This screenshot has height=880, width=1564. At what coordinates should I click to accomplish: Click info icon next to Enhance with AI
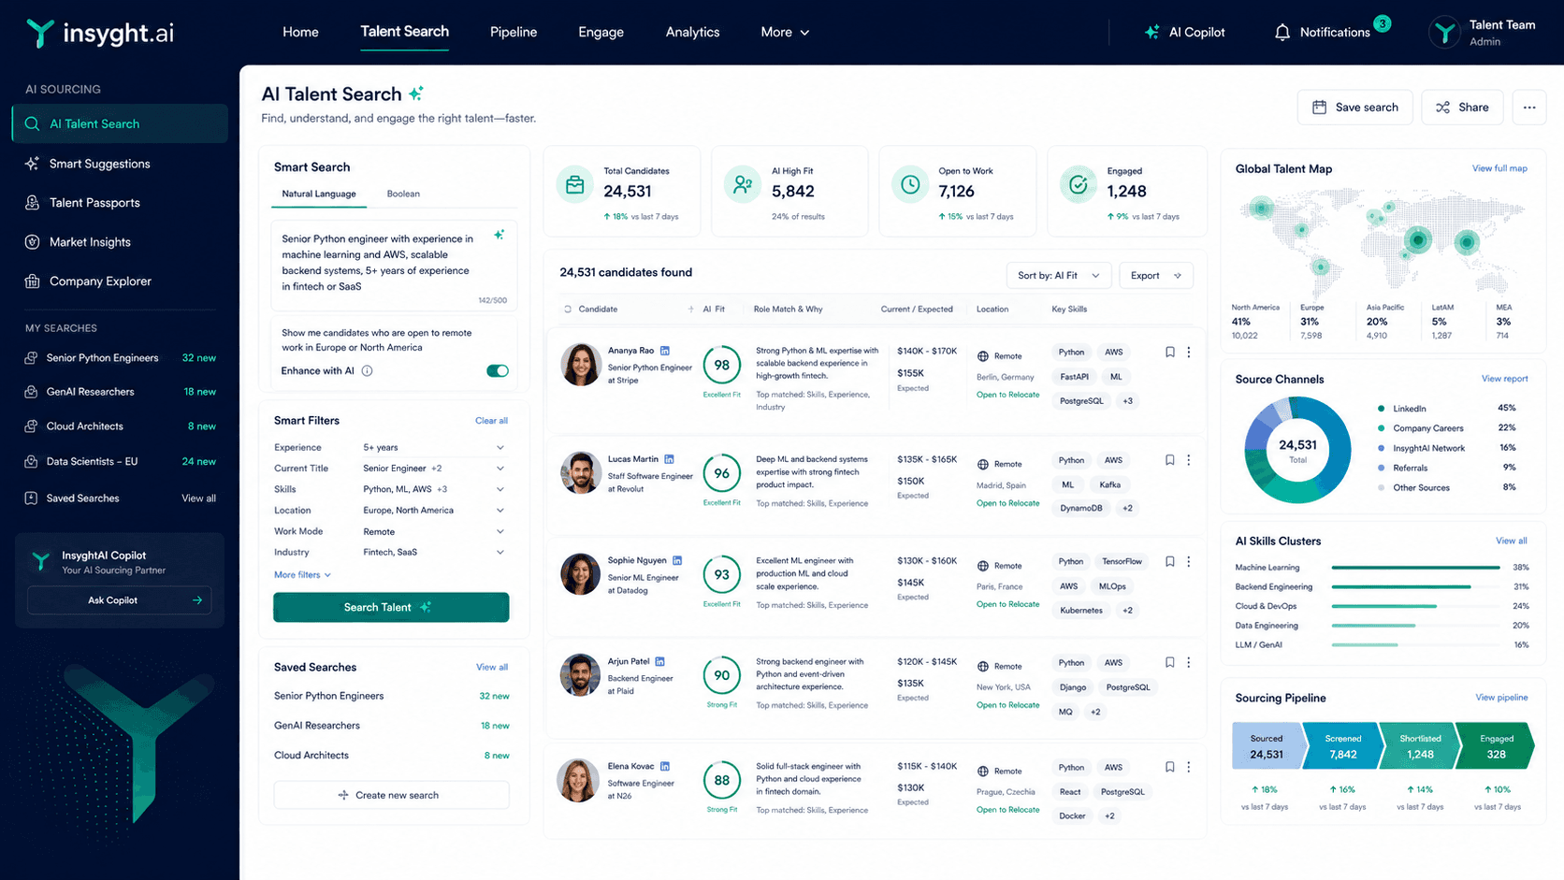coord(367,371)
